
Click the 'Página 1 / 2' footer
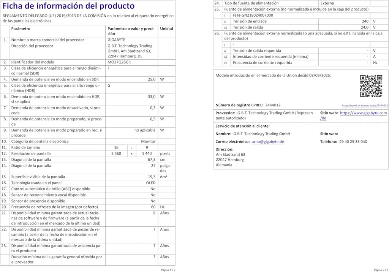click(168, 270)
